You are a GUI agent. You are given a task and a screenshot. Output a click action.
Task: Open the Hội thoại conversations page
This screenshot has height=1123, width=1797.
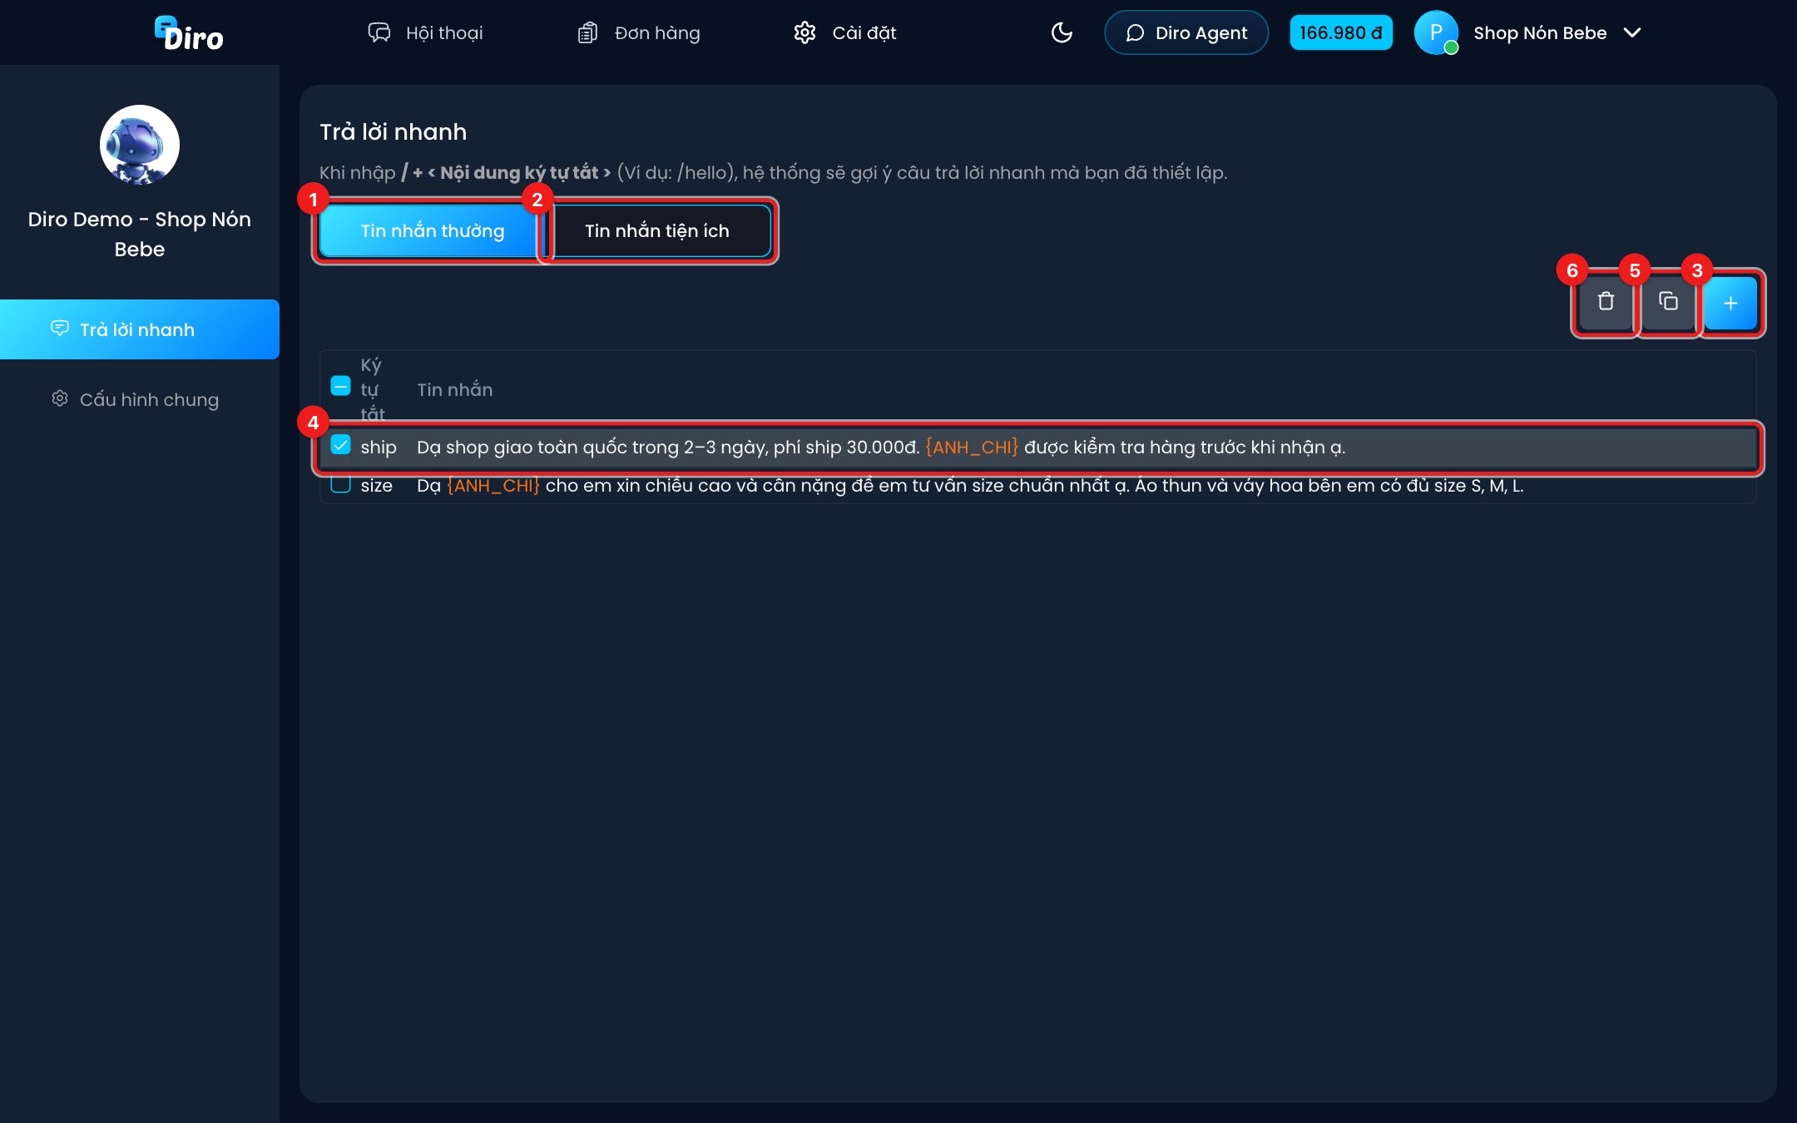[425, 33]
